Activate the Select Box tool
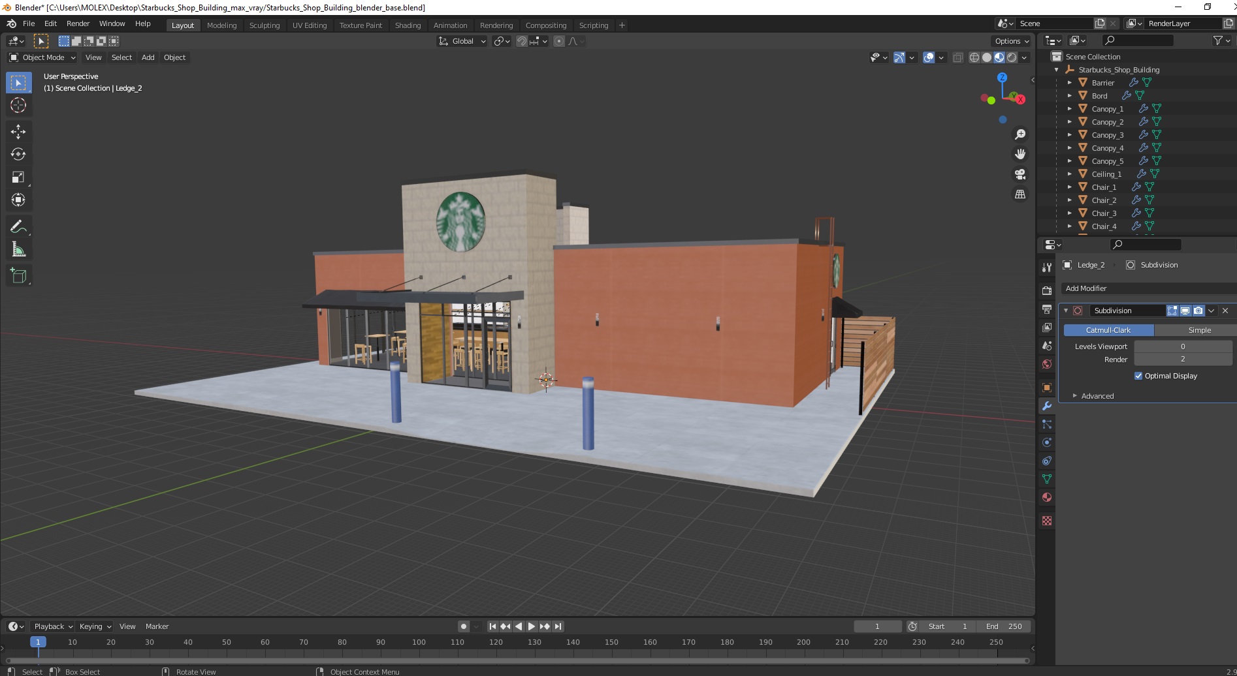Viewport: 1237px width, 676px height. pos(18,83)
